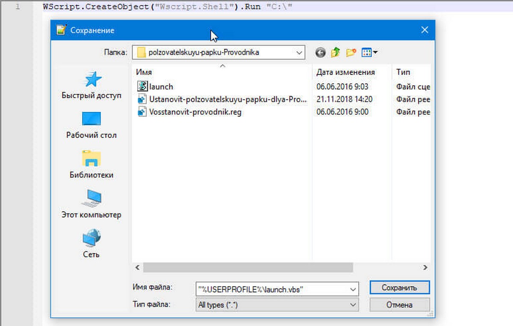Click the horizontal scrollbar right arrow
This screenshot has height=326, width=513.
(x=425, y=268)
